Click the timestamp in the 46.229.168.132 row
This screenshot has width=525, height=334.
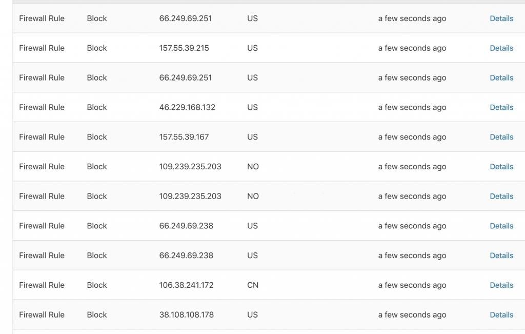(x=412, y=107)
